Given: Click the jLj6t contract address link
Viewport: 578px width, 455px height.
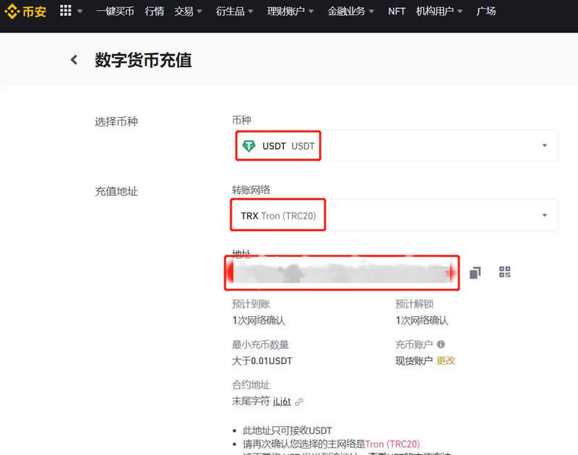Looking at the screenshot, I should coord(280,402).
